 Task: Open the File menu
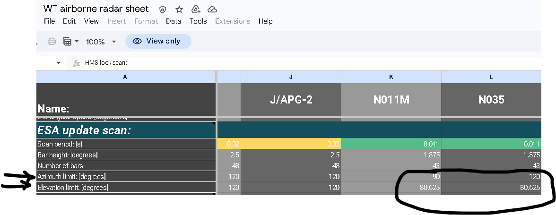[x=49, y=21]
